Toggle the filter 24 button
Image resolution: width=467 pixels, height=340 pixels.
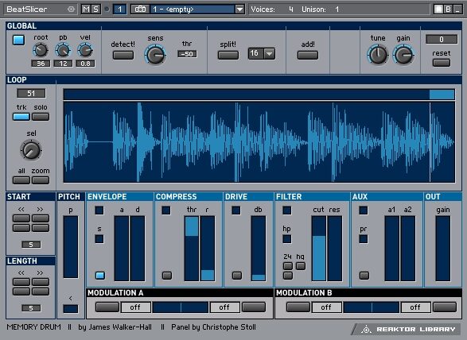(x=288, y=266)
